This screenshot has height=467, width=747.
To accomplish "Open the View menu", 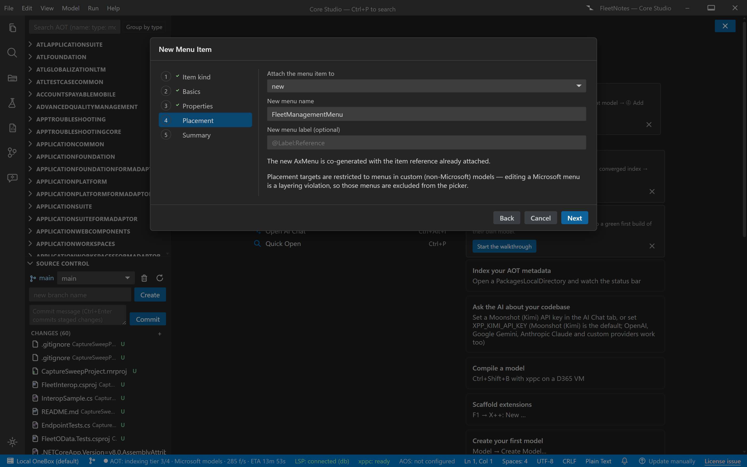I will (x=47, y=8).
